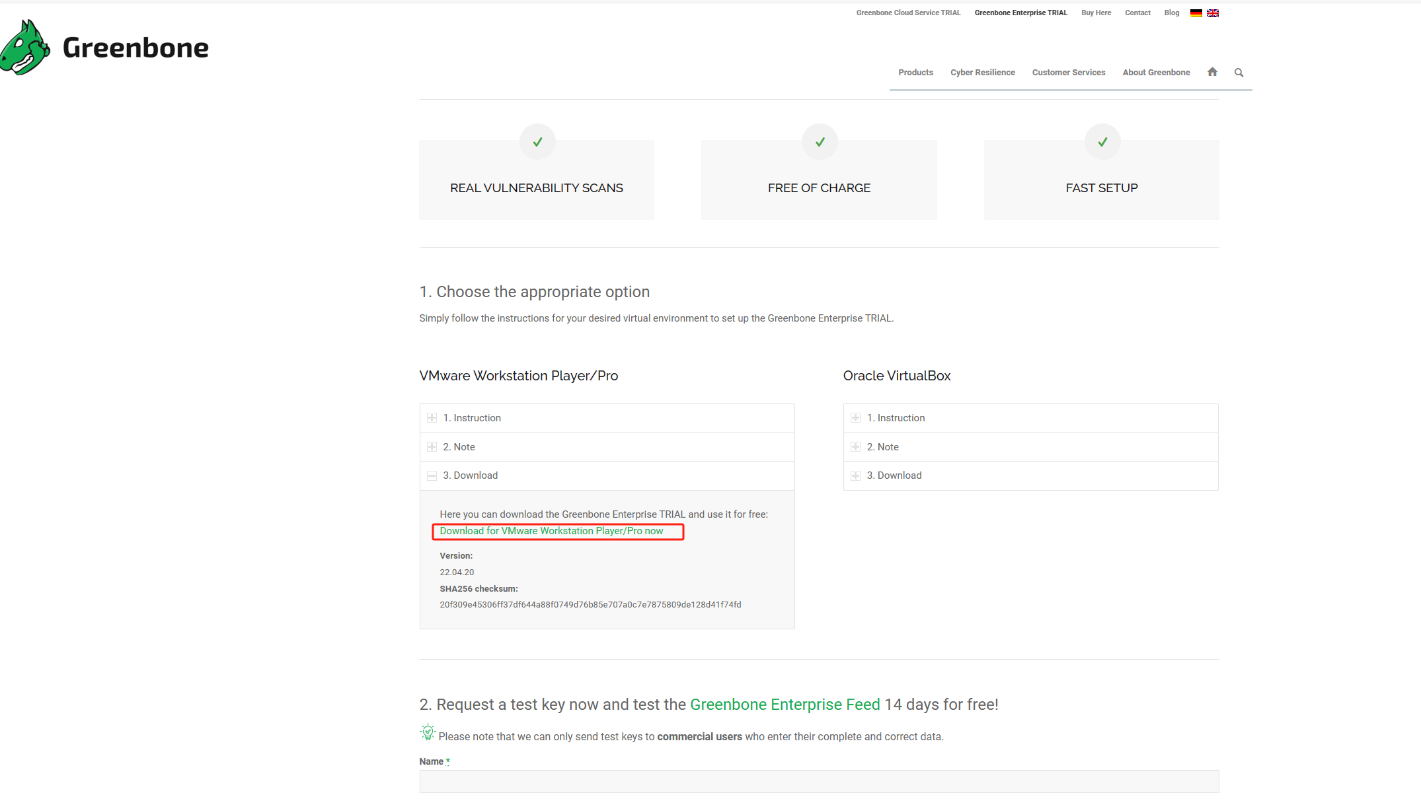
Task: Collapse VMware 3. Download section
Action: tap(470, 475)
